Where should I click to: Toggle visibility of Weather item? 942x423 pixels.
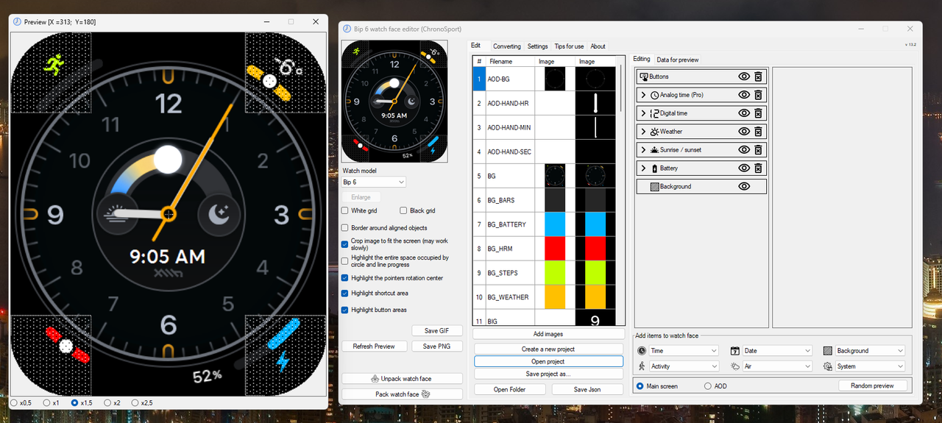pos(744,132)
